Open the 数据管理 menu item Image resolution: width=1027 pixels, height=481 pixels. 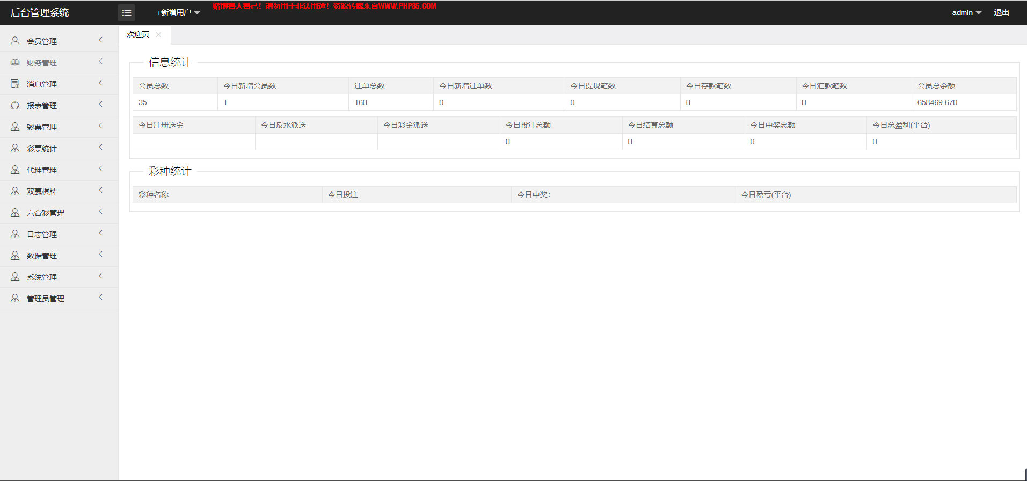click(x=42, y=256)
